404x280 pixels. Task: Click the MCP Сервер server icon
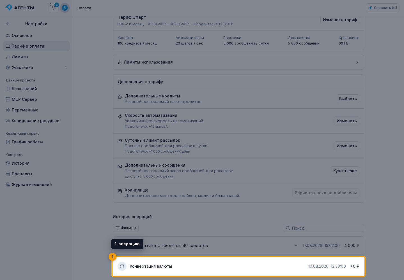(x=8, y=99)
